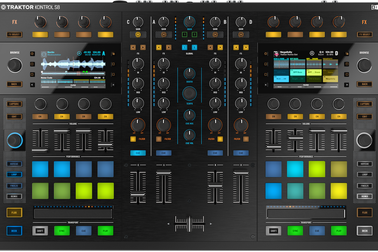Viewport: 378px width, 252px height.
Task: Tap the BPF Bass sample pad cell on the display
Action: pyautogui.click(x=298, y=72)
